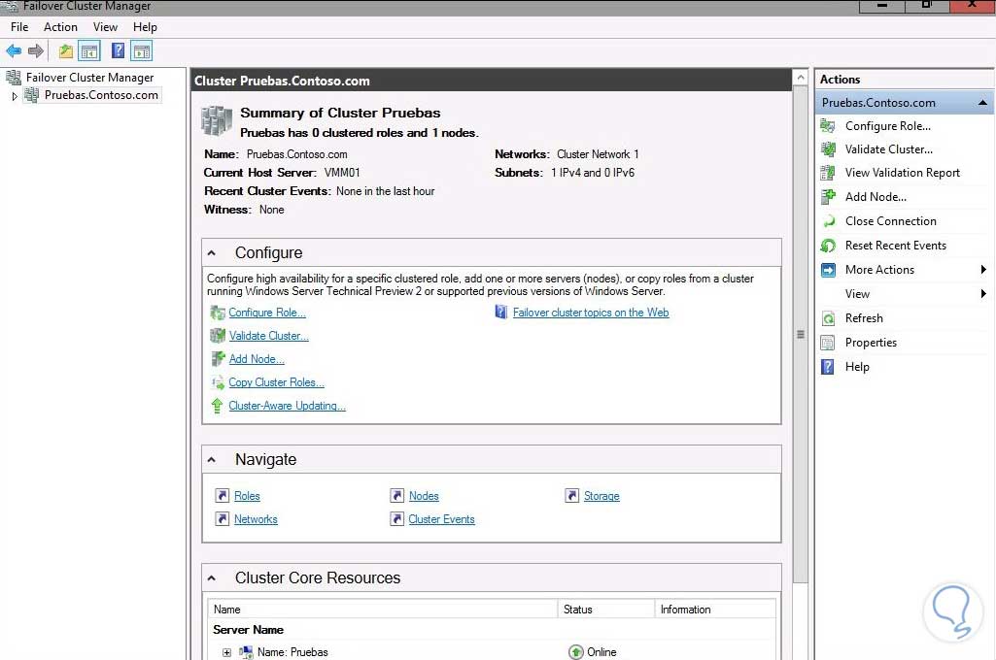Click the scroll up arrow of summary pane
996x660 pixels.
[x=801, y=78]
